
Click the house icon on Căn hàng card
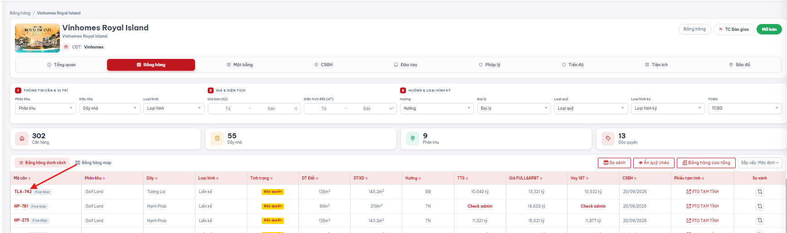22,139
